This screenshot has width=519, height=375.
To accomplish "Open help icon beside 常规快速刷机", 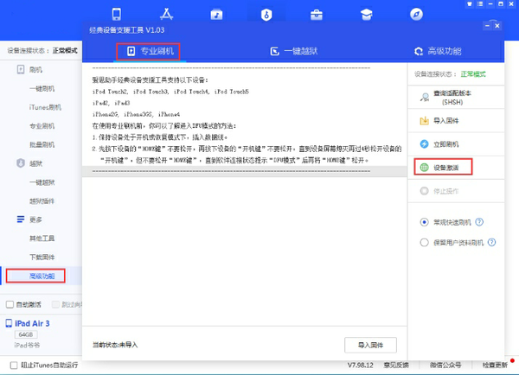I will click(x=479, y=222).
